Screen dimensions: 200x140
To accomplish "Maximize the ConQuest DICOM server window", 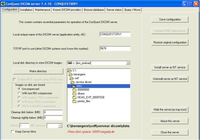I will pos(190,4).
